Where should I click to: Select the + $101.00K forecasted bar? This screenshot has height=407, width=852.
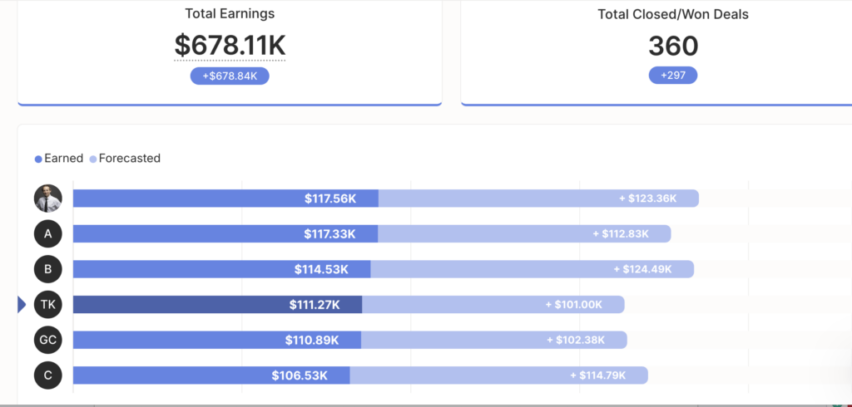[493, 305]
